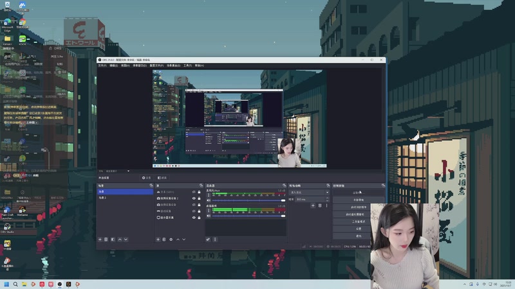Viewport: 515px width, 289px height.
Task: Unlock the 显示器采集 source
Action: click(199, 218)
